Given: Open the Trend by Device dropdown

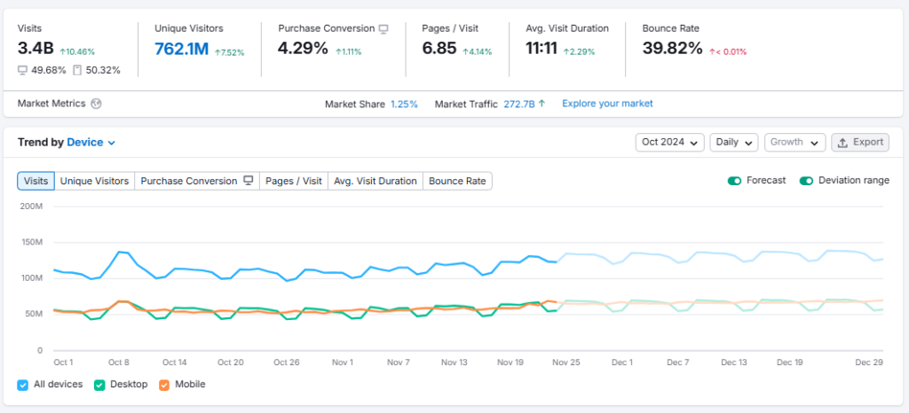Looking at the screenshot, I should coord(91,142).
